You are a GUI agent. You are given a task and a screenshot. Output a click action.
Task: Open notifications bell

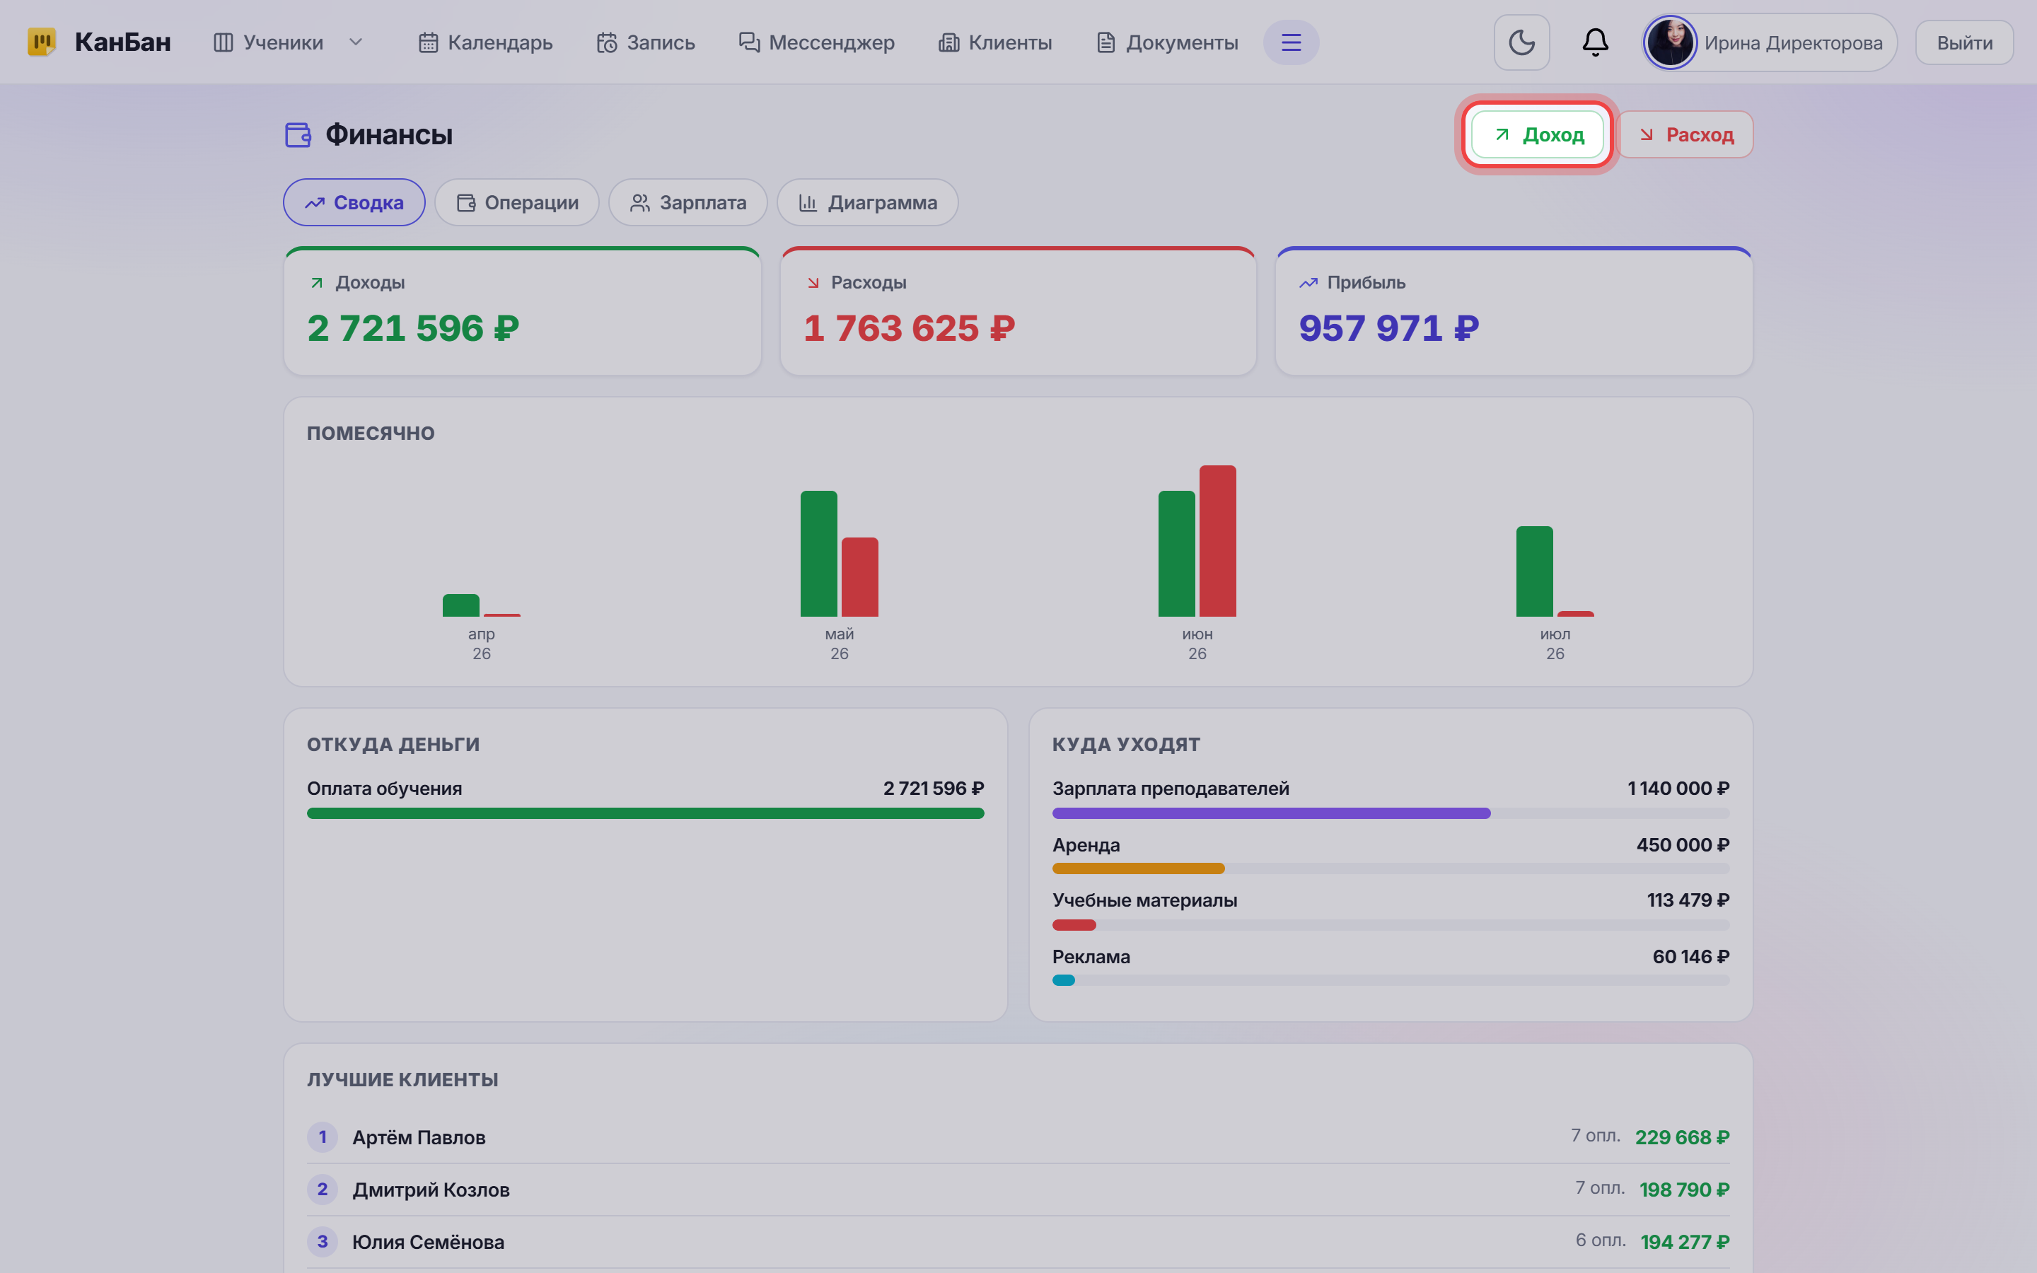pyautogui.click(x=1594, y=42)
